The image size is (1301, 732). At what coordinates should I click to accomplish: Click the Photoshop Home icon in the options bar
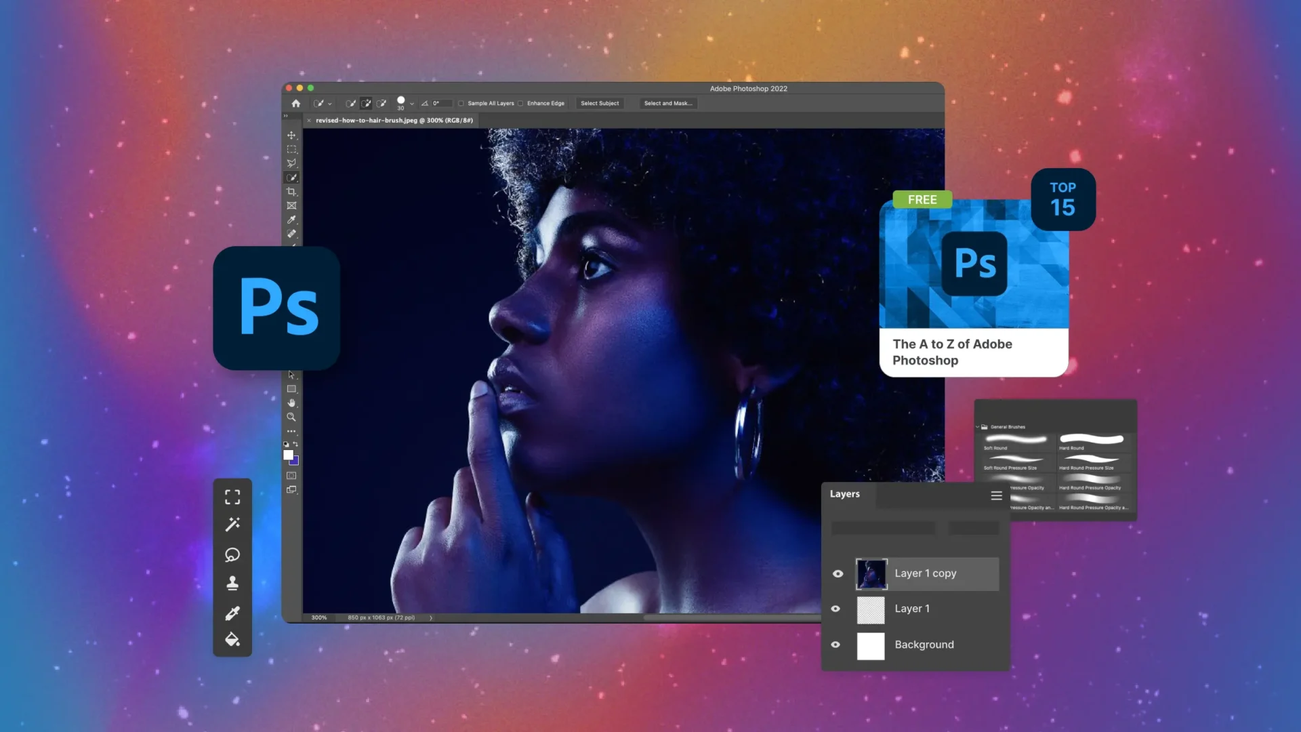(295, 103)
